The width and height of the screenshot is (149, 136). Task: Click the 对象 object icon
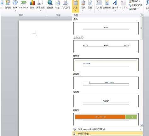coord(130,9)
